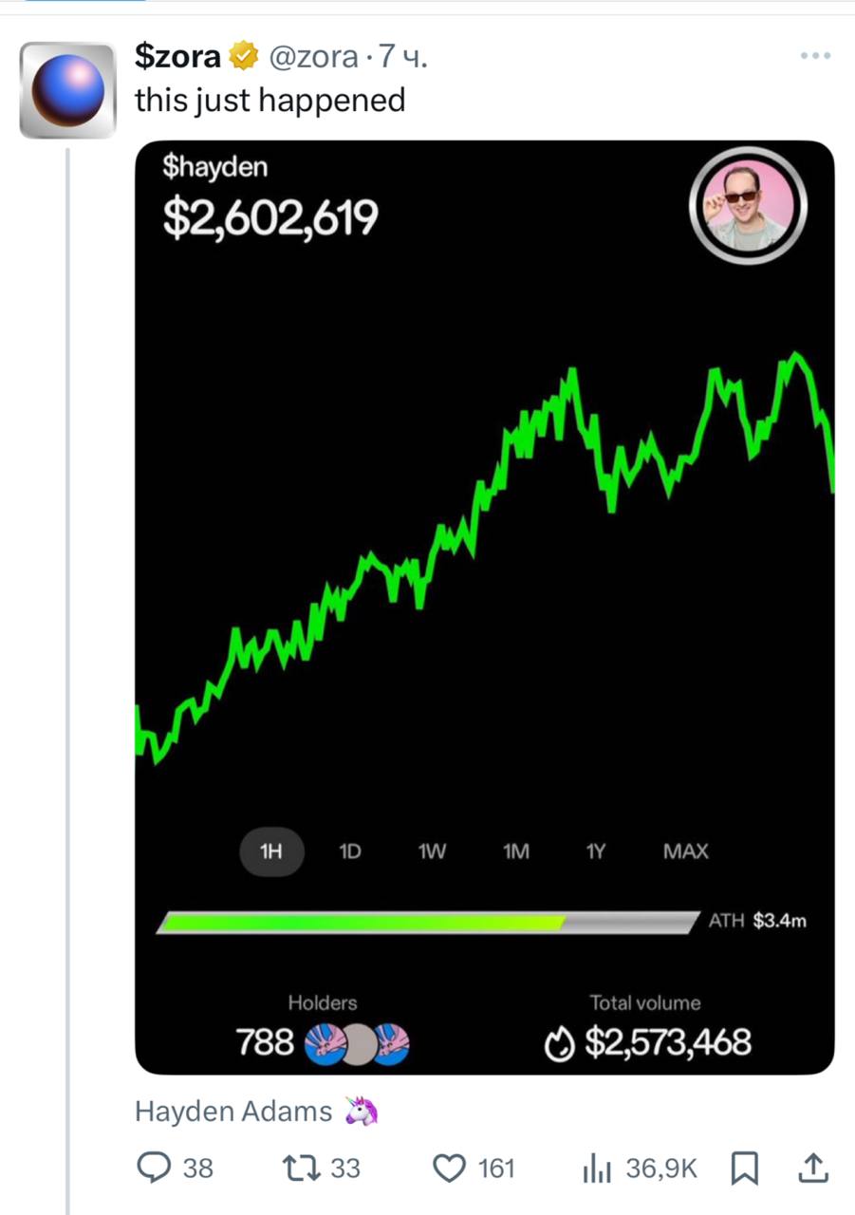Click the Hayden profile picture on chart
This screenshot has width=855, height=1215.
(x=748, y=203)
